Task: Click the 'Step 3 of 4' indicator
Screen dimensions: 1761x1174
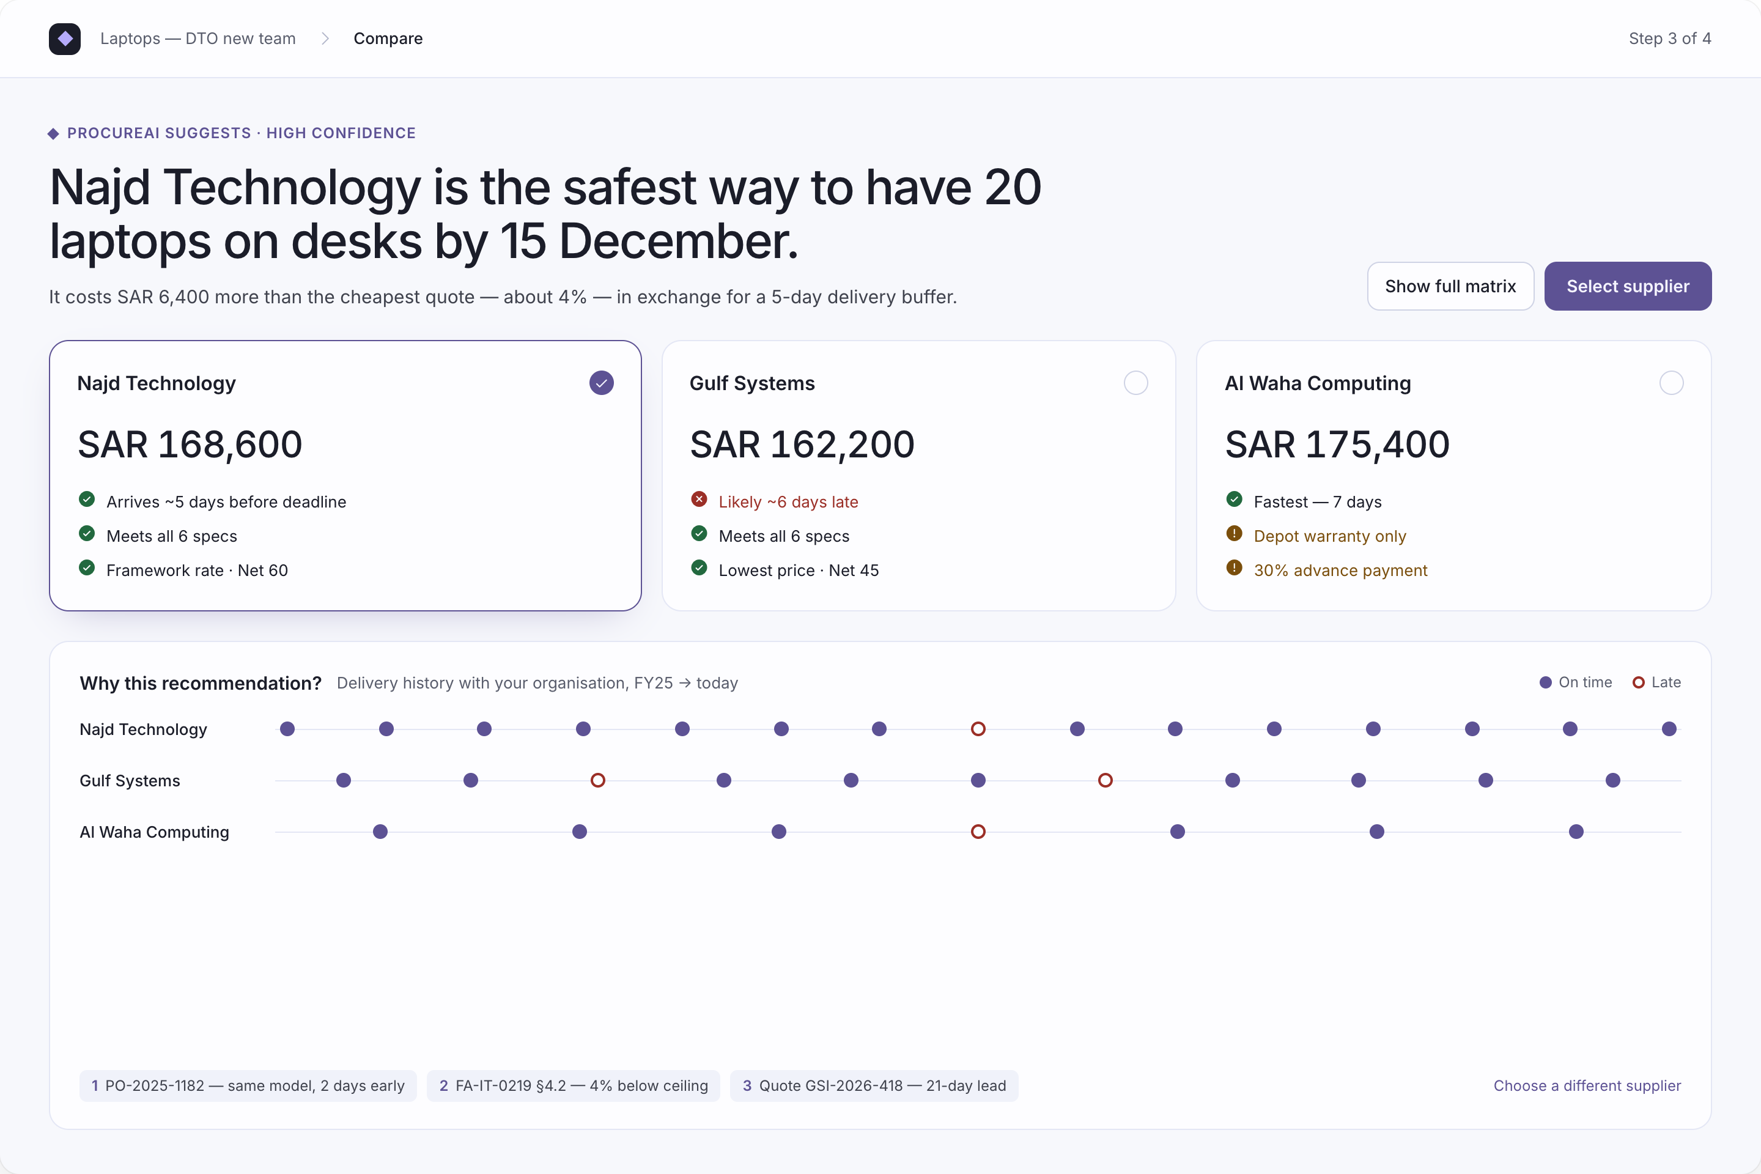Action: point(1670,38)
